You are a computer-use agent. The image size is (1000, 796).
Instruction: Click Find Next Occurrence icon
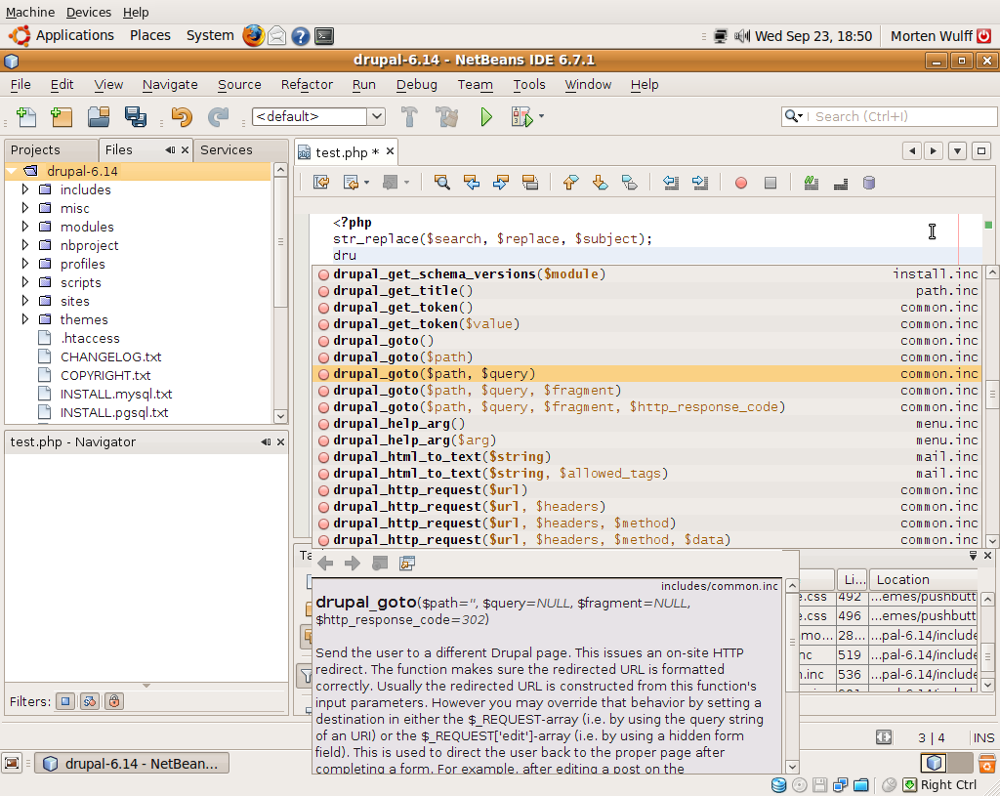[x=501, y=183]
